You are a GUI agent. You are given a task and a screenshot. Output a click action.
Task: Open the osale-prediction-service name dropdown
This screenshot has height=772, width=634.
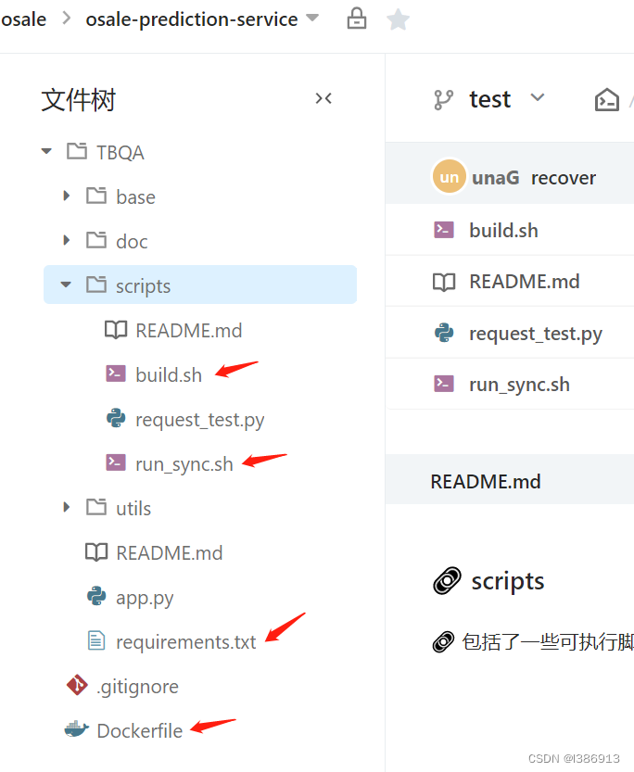coord(311,19)
